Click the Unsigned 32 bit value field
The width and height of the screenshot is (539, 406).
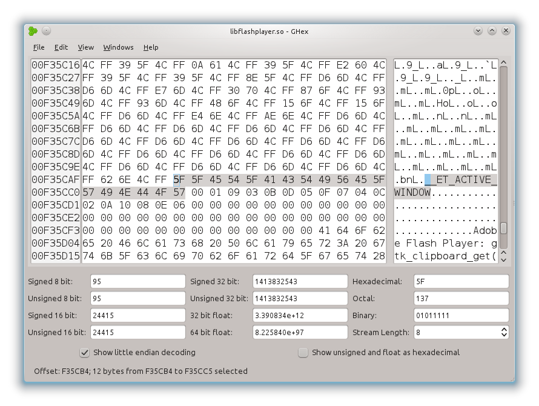[x=300, y=298]
